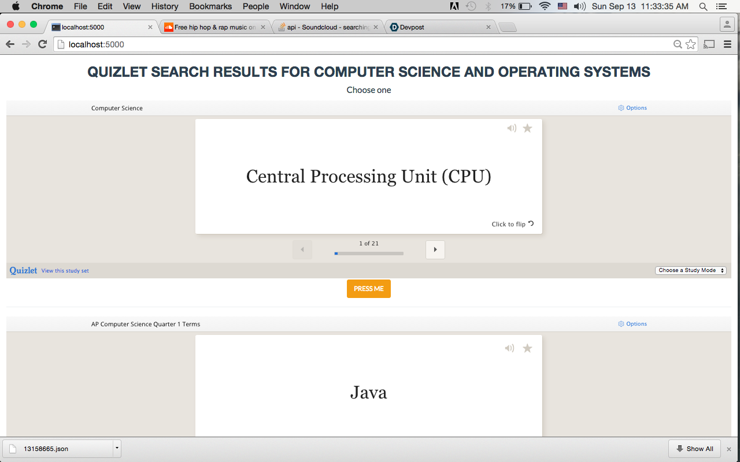Click the volume icon in menu bar
The height and width of the screenshot is (462, 740).
[x=580, y=6]
